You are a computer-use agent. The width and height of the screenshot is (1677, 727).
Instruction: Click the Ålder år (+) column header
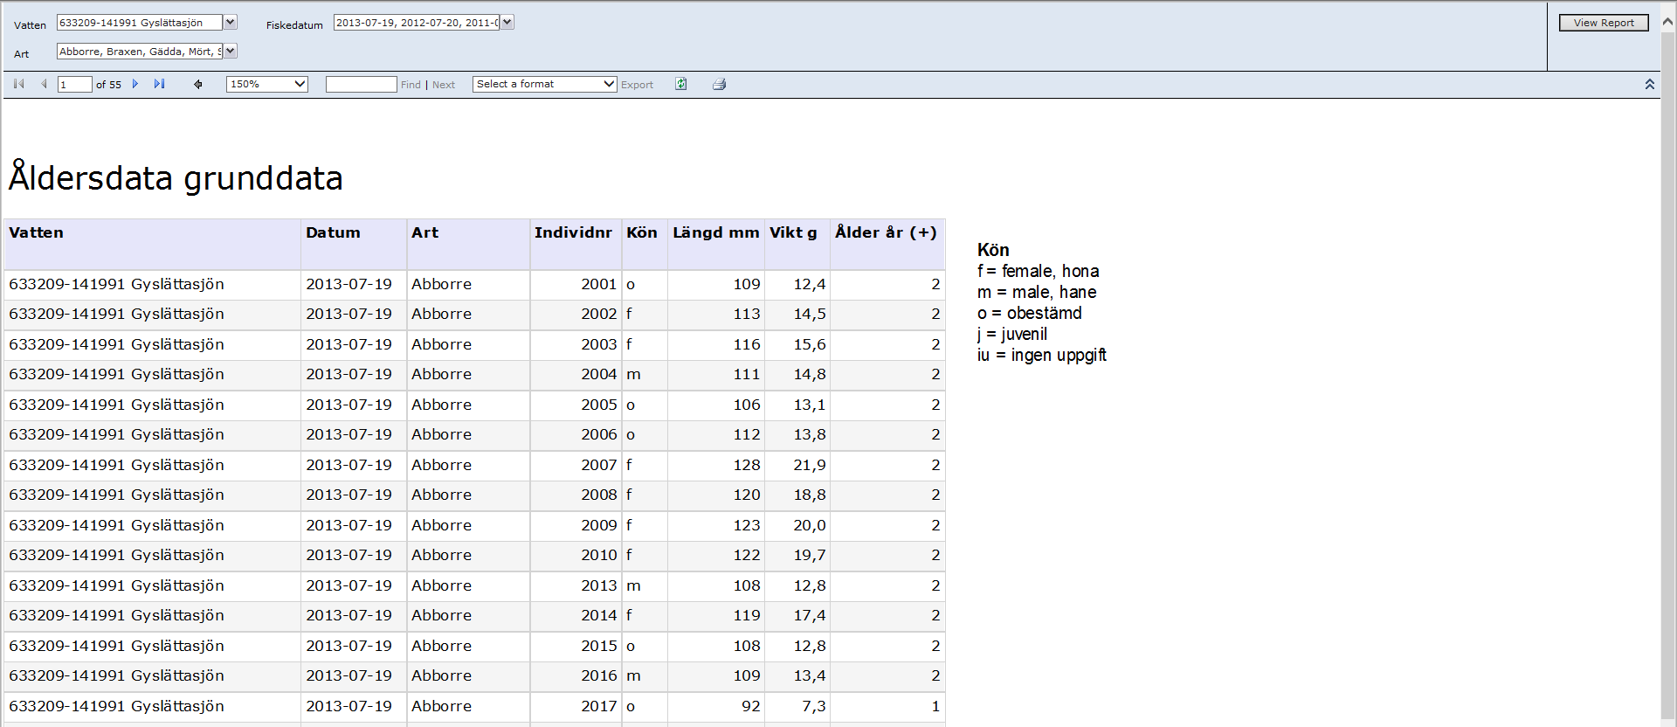[887, 244]
